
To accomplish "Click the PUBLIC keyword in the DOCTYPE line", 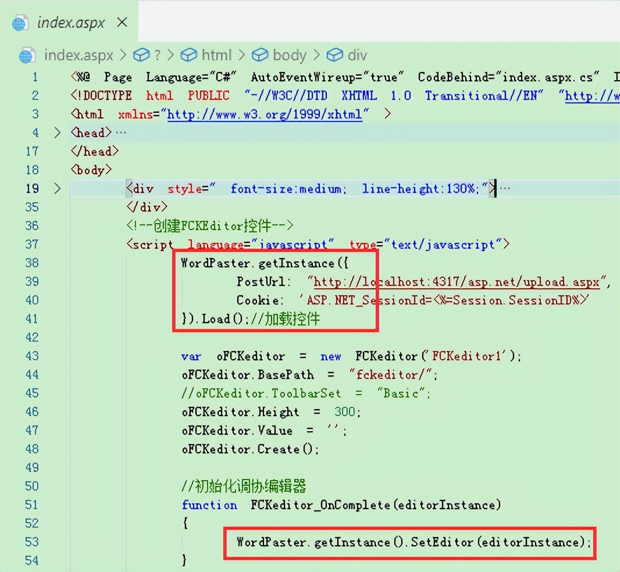I will pos(208,96).
